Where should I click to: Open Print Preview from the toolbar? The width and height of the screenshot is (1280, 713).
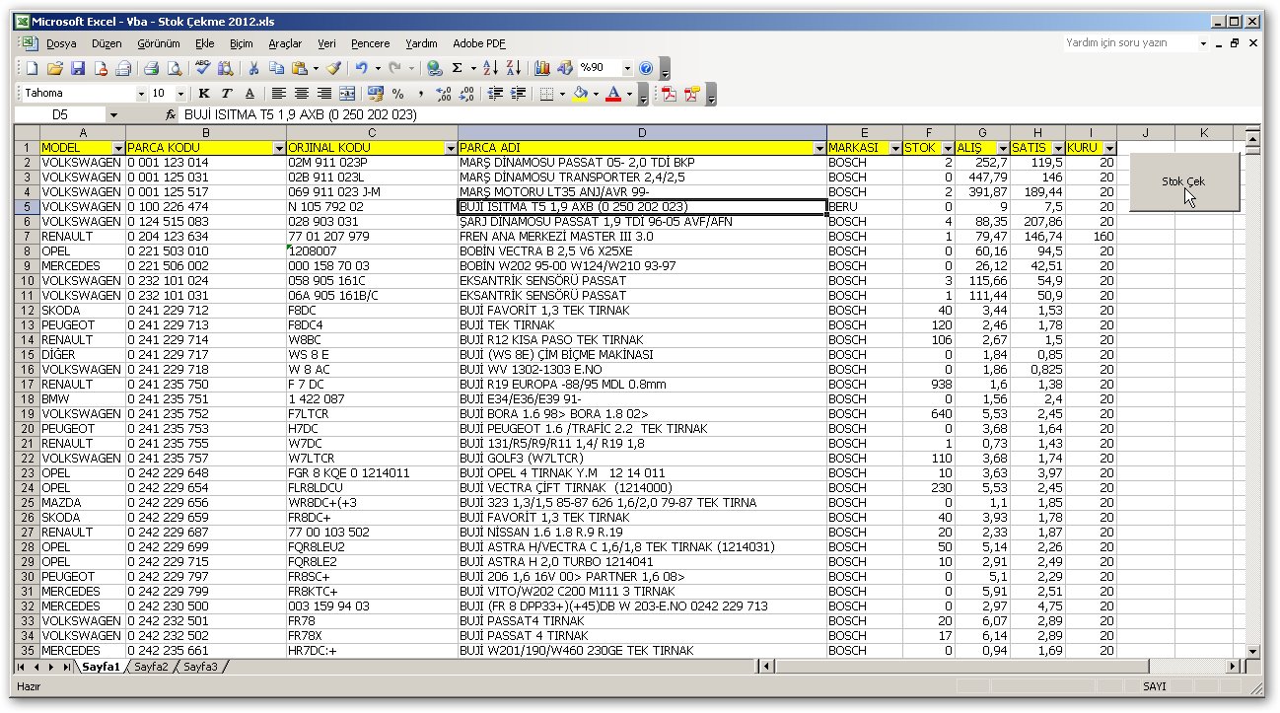[x=175, y=68]
